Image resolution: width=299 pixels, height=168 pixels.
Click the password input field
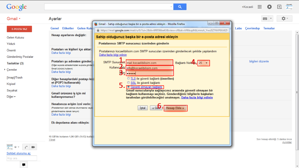coord(149,73)
